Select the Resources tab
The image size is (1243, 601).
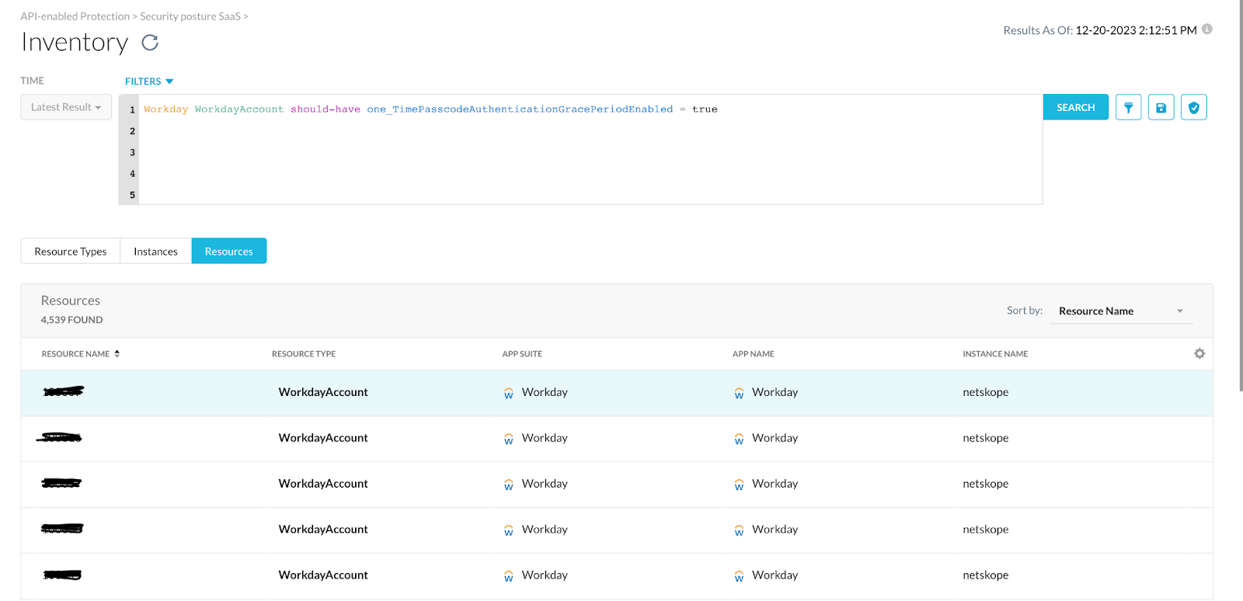(229, 251)
